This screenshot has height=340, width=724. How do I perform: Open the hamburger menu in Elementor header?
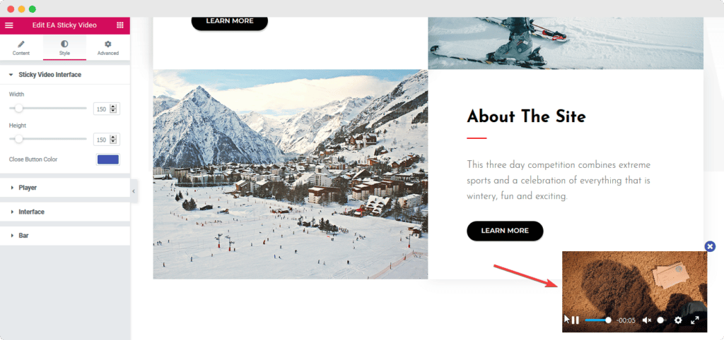[x=8, y=25]
